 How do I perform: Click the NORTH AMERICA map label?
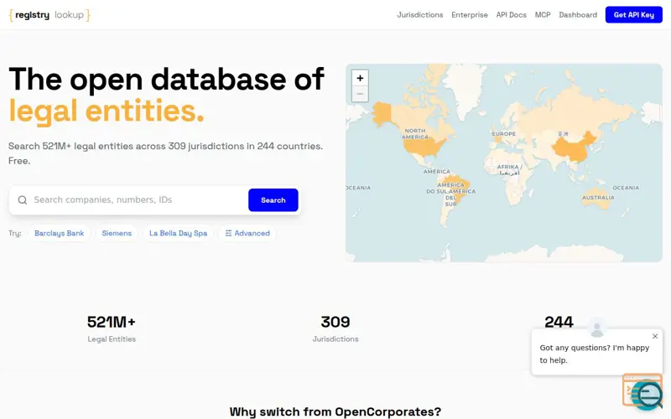[x=415, y=134]
